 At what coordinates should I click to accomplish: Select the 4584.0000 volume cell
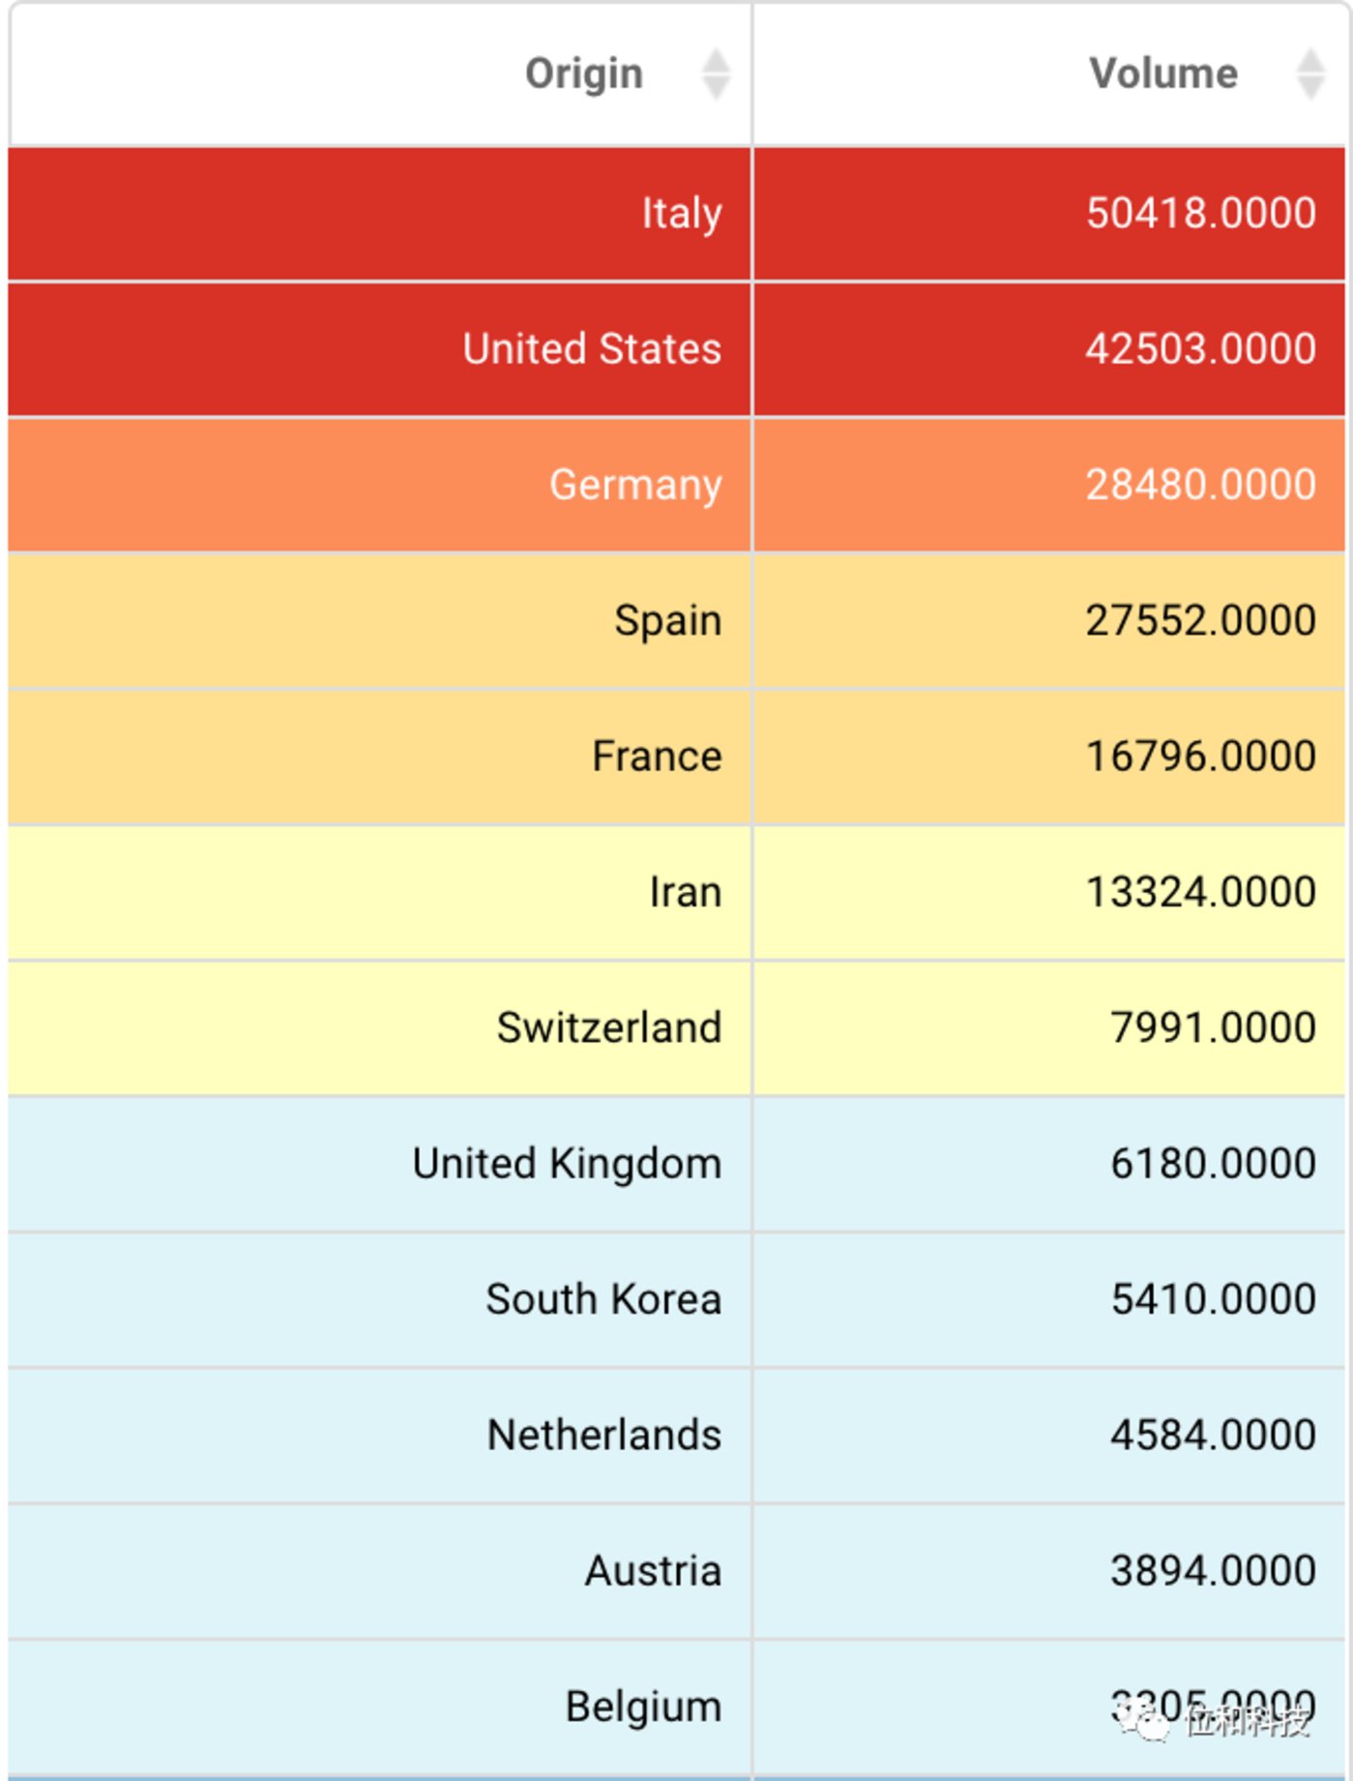click(x=1213, y=1435)
